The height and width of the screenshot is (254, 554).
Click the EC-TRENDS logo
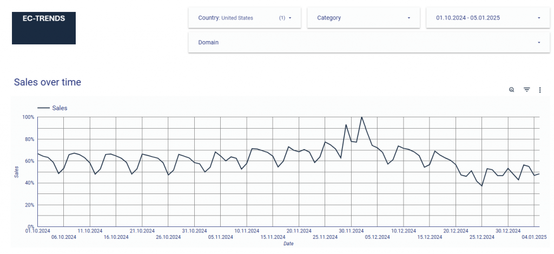[44, 28]
